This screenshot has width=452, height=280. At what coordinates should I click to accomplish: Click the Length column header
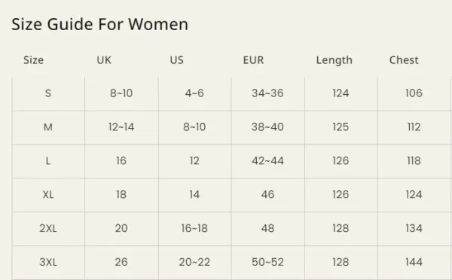(334, 60)
